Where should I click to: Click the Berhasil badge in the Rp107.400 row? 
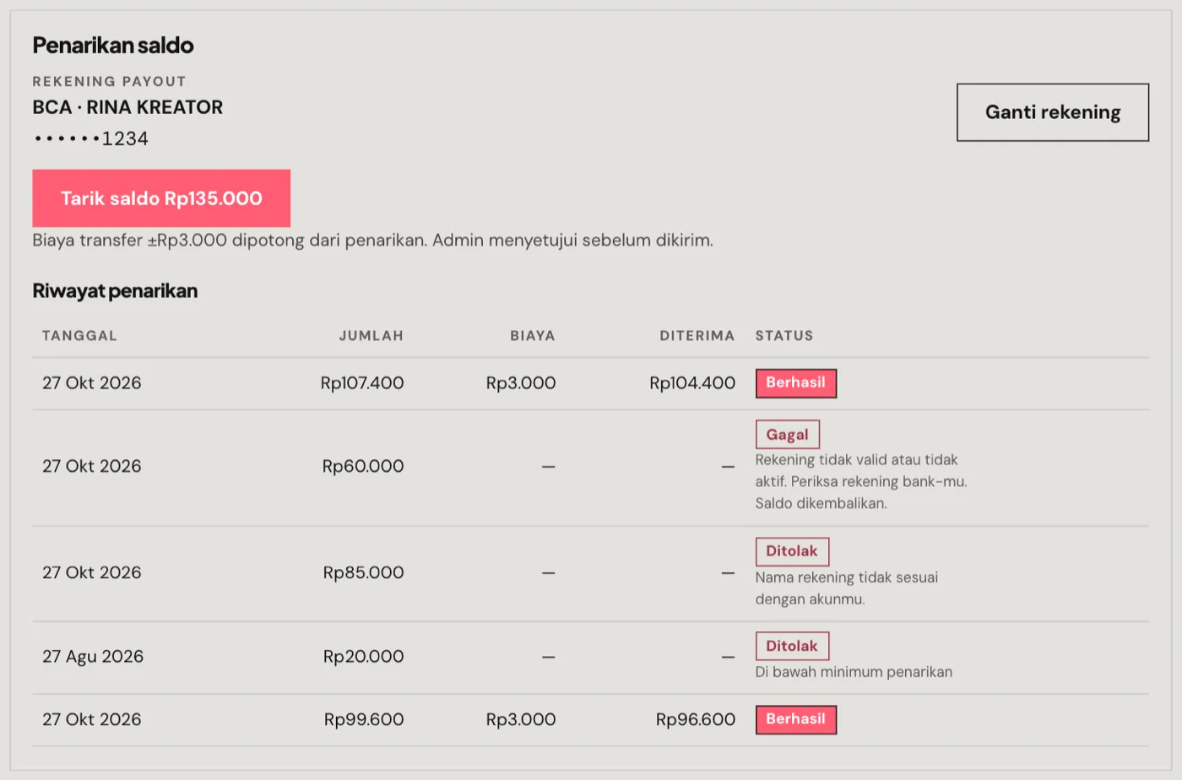[796, 383]
